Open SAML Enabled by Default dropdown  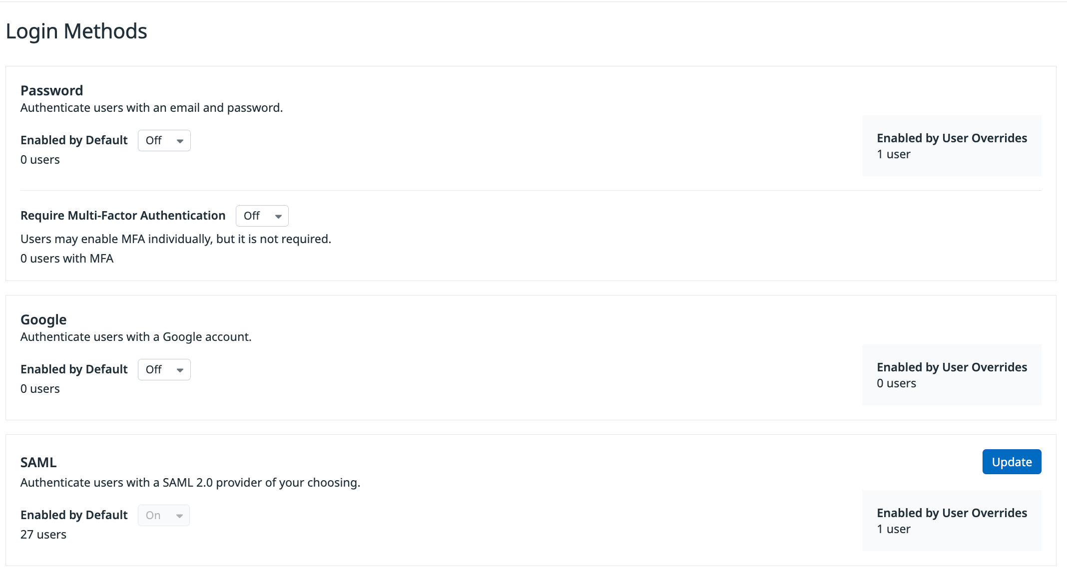click(163, 516)
